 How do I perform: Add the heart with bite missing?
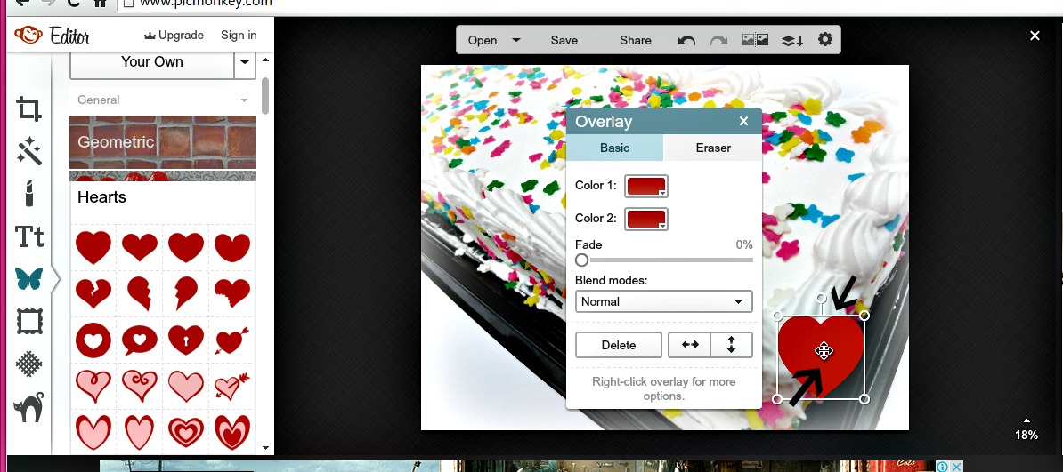point(231,293)
